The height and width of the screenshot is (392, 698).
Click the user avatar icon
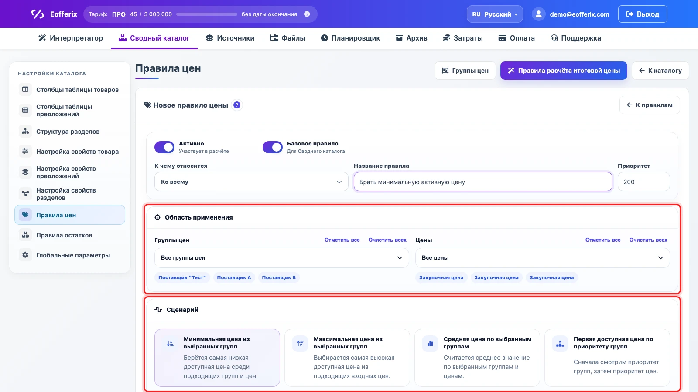(539, 14)
